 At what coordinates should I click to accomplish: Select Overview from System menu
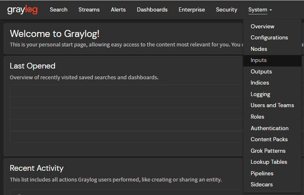point(263,26)
